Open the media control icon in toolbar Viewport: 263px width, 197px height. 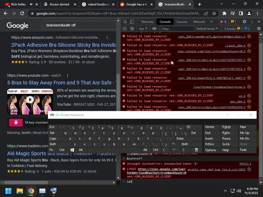click(232, 13)
